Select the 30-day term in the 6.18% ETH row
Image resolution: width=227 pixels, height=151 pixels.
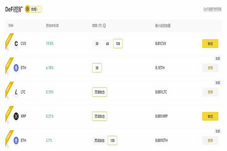(97, 68)
